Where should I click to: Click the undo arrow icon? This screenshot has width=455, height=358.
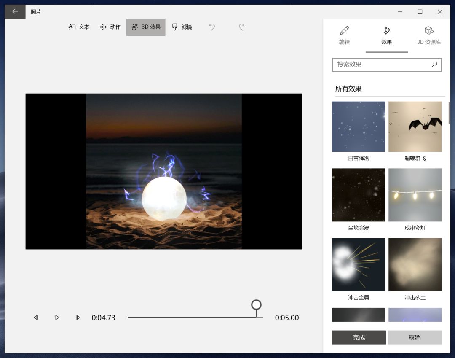[x=212, y=27]
